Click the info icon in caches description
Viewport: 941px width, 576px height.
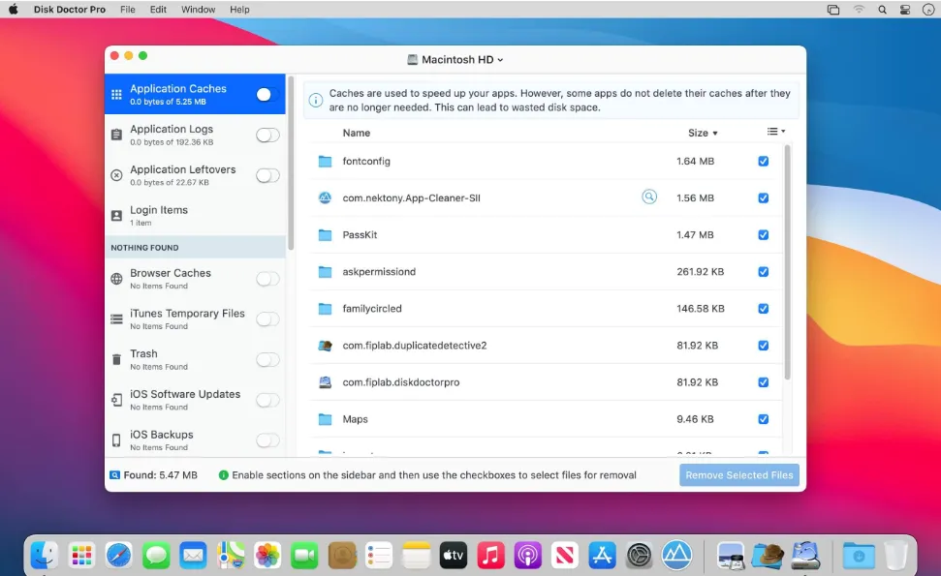point(316,100)
